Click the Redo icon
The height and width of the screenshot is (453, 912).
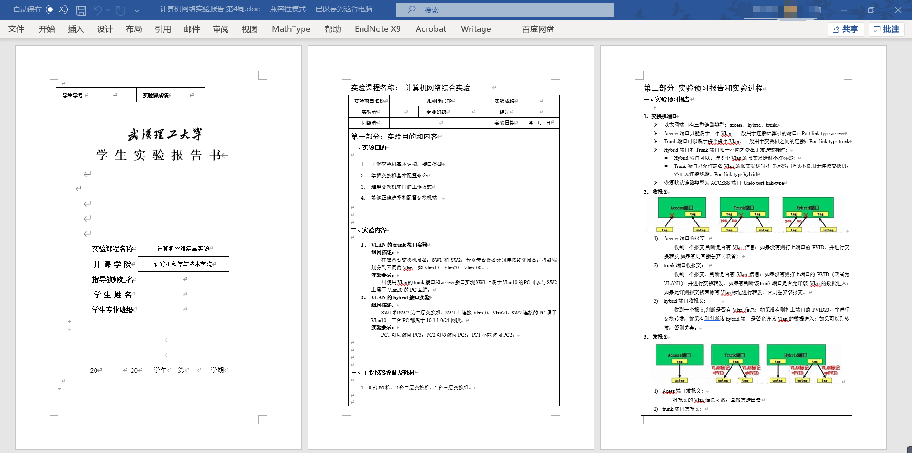pyautogui.click(x=121, y=10)
